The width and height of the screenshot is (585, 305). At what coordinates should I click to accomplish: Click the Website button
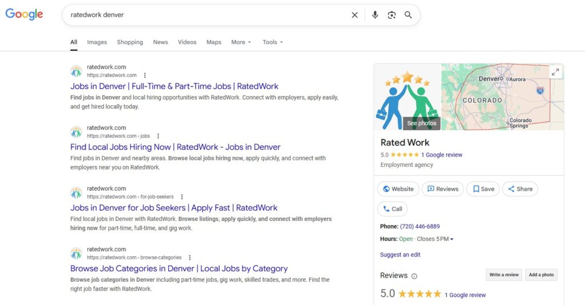398,189
